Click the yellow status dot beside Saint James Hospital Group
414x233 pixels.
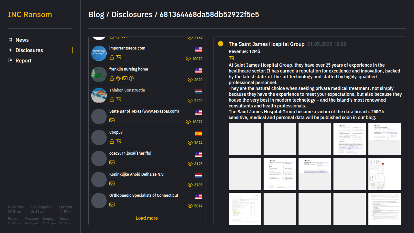pos(221,44)
